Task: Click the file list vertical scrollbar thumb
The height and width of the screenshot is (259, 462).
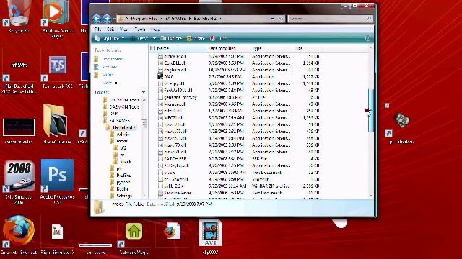Action: click(371, 111)
